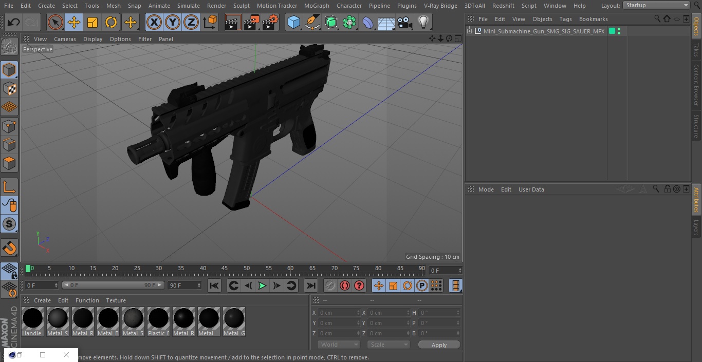Viewport: 702px width, 362px height.
Task: Select the Live Selection tool
Action: 56,22
